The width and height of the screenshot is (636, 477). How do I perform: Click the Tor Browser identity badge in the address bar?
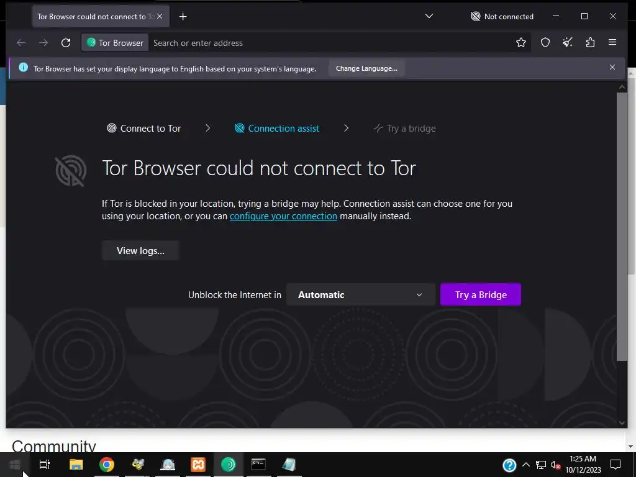[x=115, y=43]
